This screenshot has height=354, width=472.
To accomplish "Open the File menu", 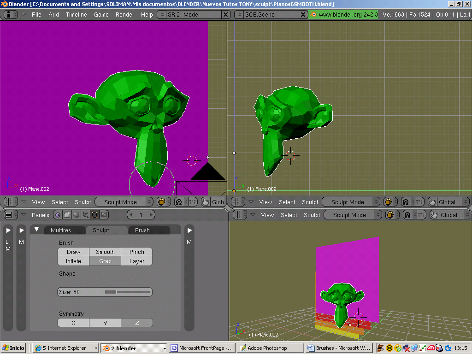I will pyautogui.click(x=36, y=14).
